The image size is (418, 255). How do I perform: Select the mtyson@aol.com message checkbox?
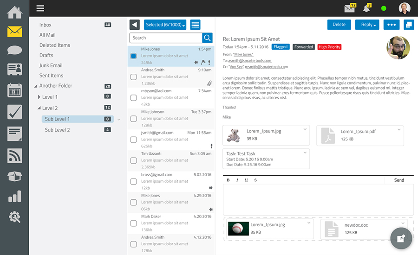coord(133,98)
